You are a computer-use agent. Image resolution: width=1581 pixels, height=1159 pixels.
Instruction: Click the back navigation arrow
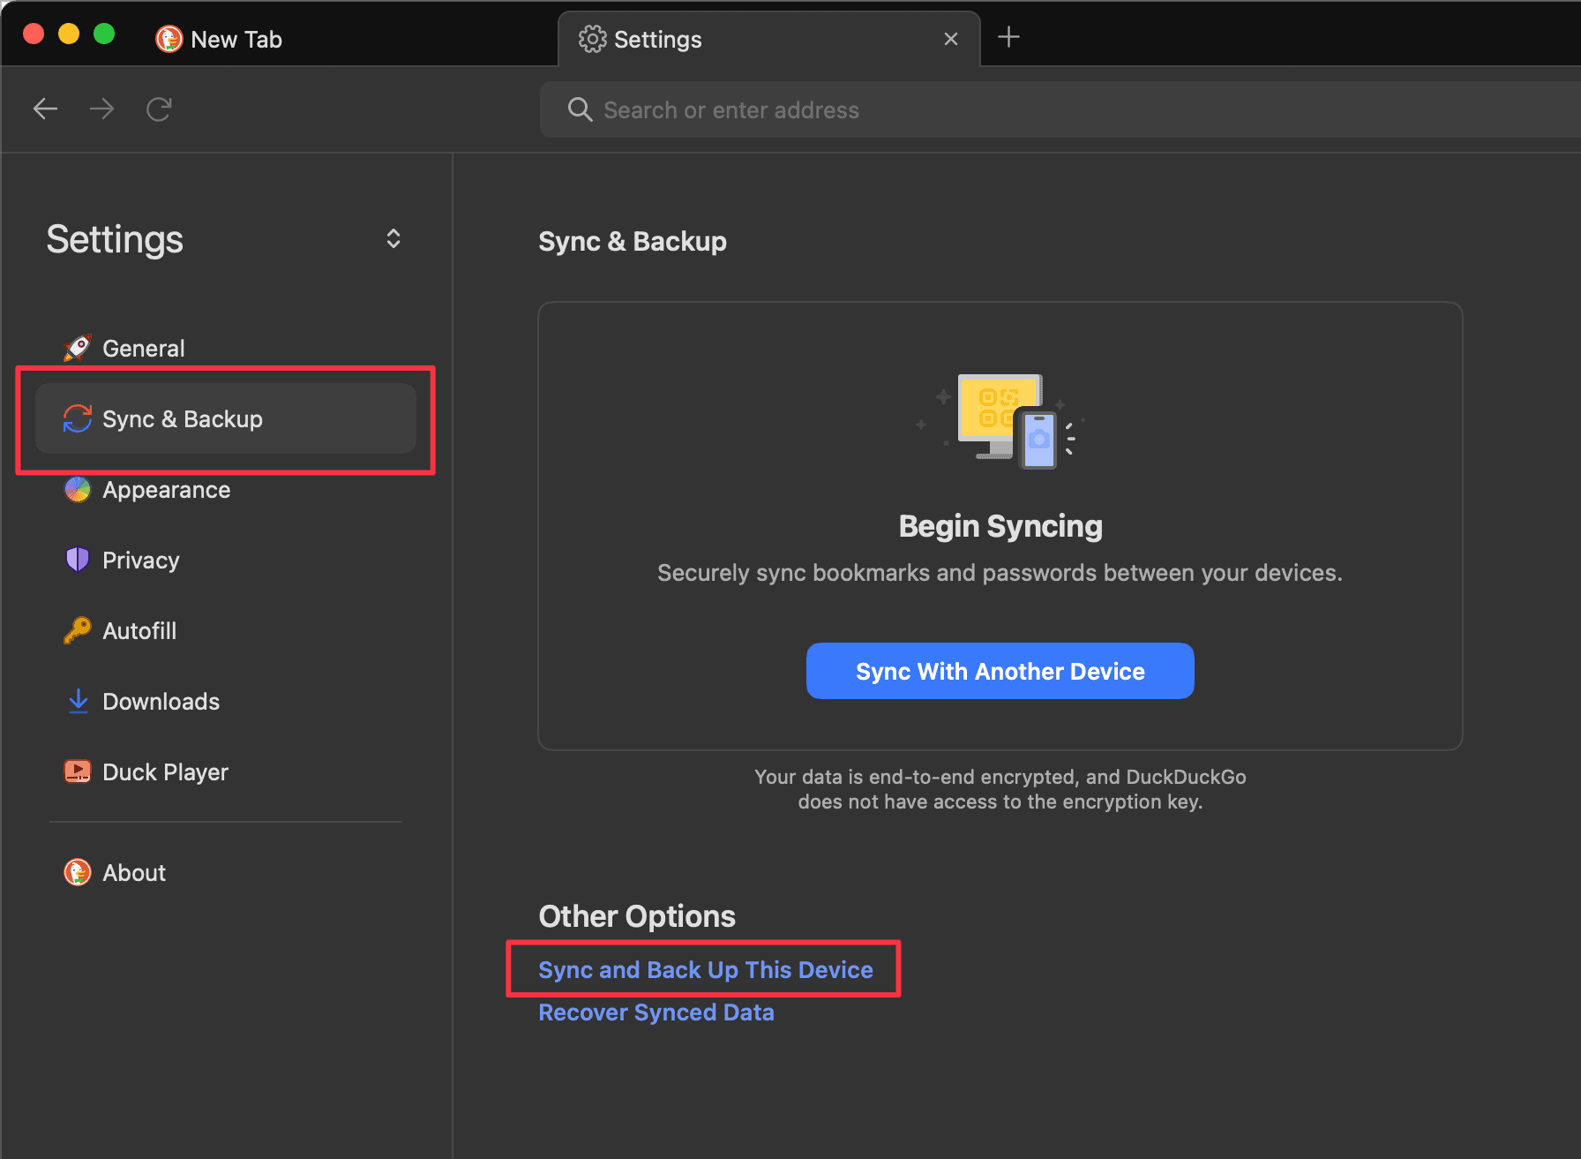[x=45, y=109]
